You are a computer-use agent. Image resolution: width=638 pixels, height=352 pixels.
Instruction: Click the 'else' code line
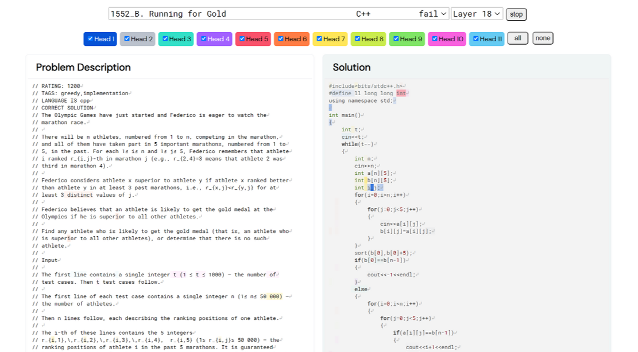(361, 290)
